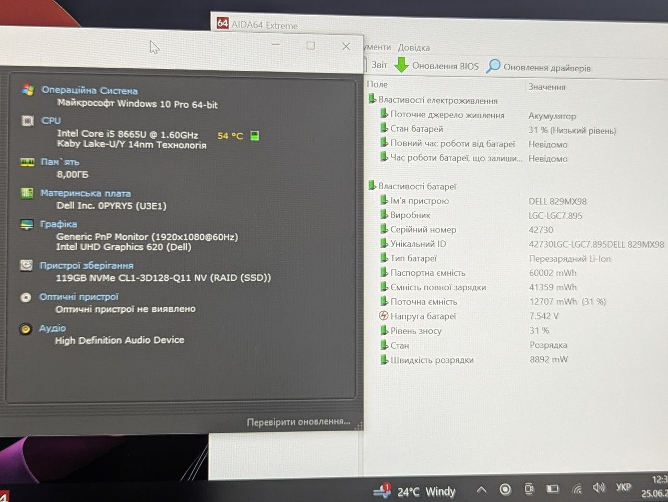Click the Audio speaker icon
This screenshot has height=502, width=668.
[26, 329]
